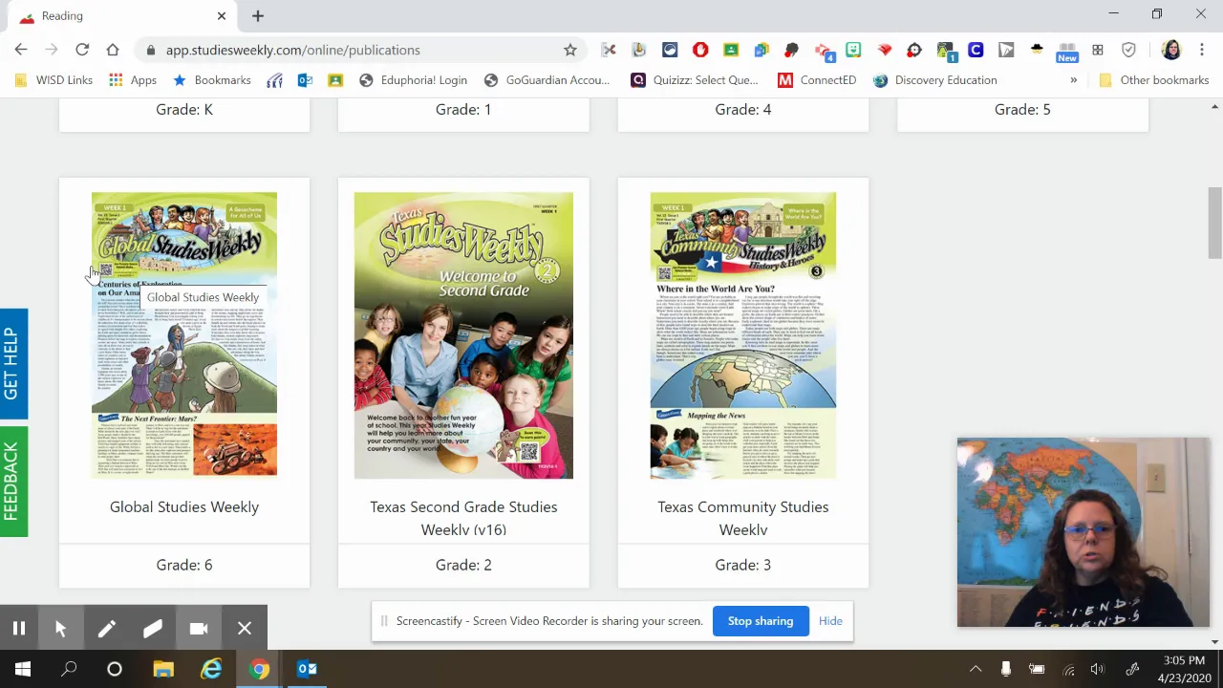Open the volume control in system tray
Viewport: 1223px width, 688px height.
(x=1098, y=669)
